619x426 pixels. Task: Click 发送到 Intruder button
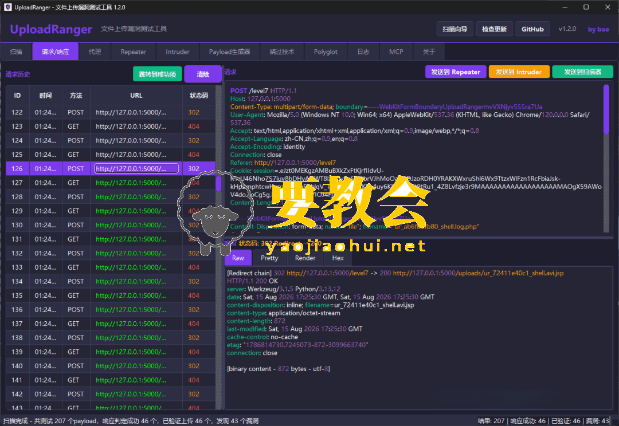(x=519, y=72)
